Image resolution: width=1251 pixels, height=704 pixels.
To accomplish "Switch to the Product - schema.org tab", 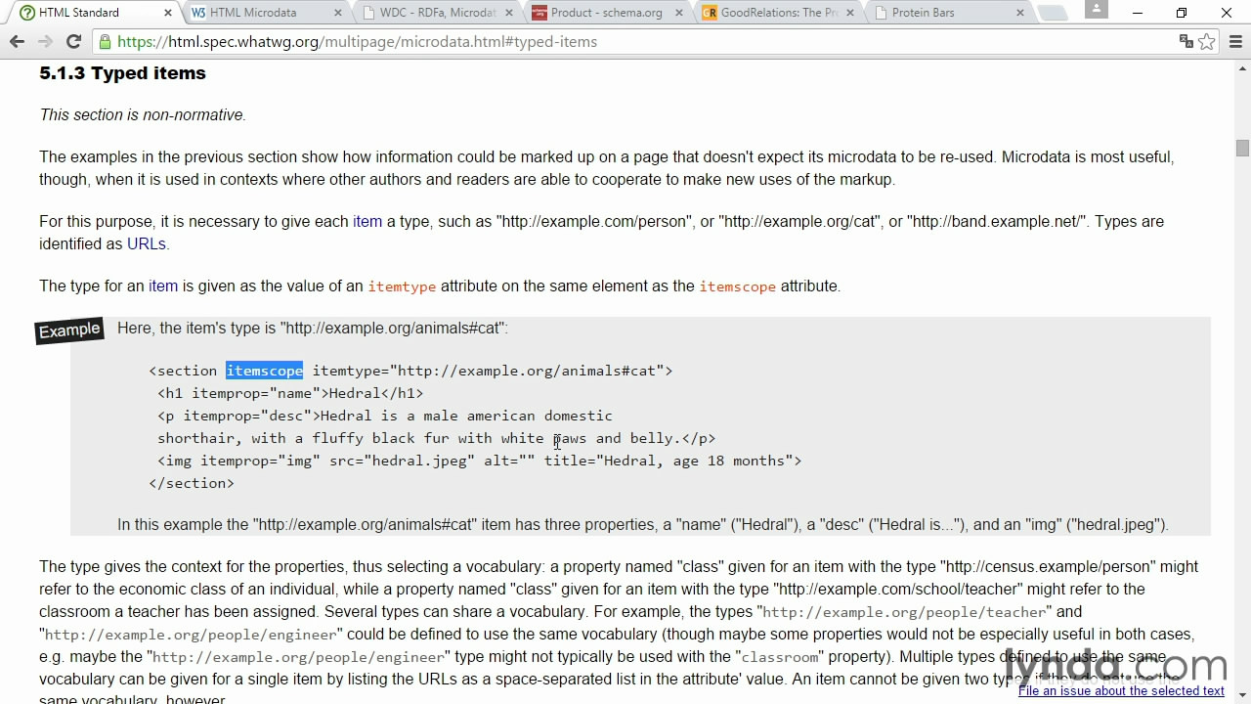I will point(607,13).
